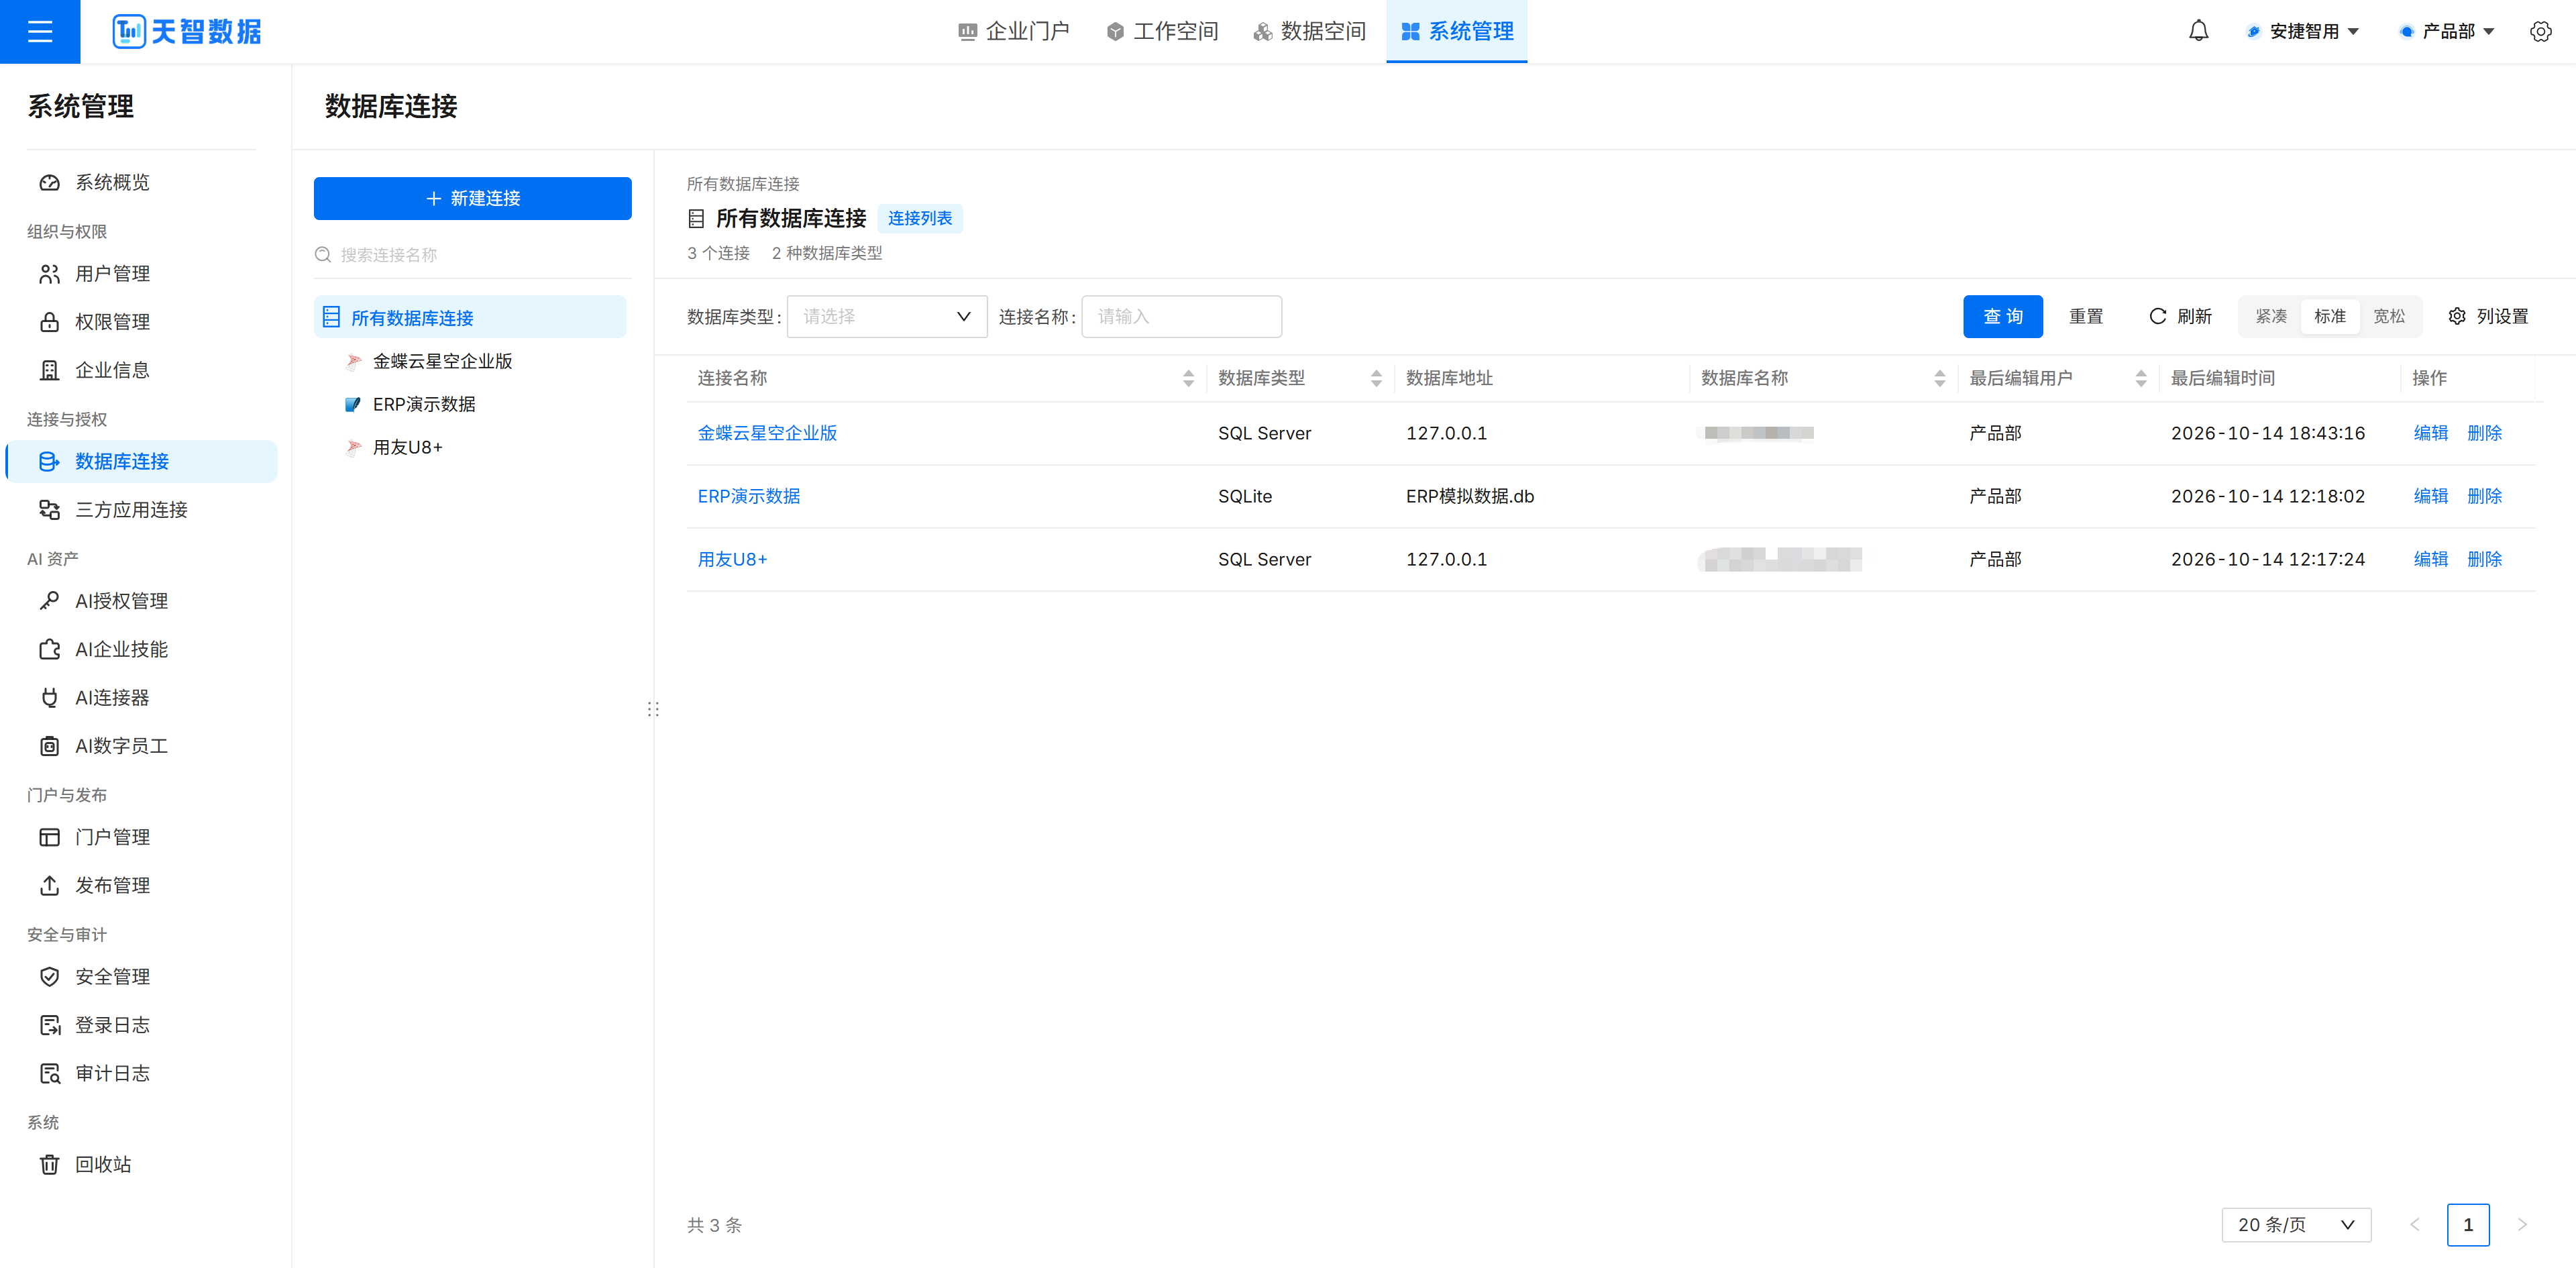Expand 安捷智用 account dropdown
This screenshot has width=2576, height=1268.
(2303, 31)
